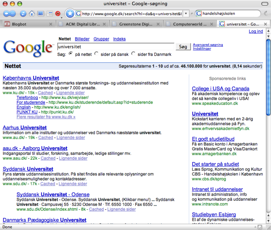The width and height of the screenshot is (271, 230).
Task: Click the red popup blocker icon
Action: (58, 14)
